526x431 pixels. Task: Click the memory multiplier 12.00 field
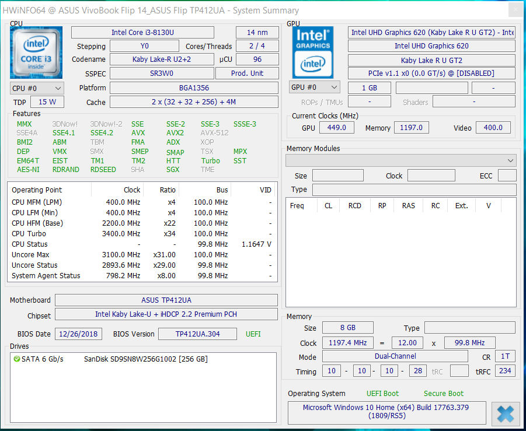tap(407, 342)
